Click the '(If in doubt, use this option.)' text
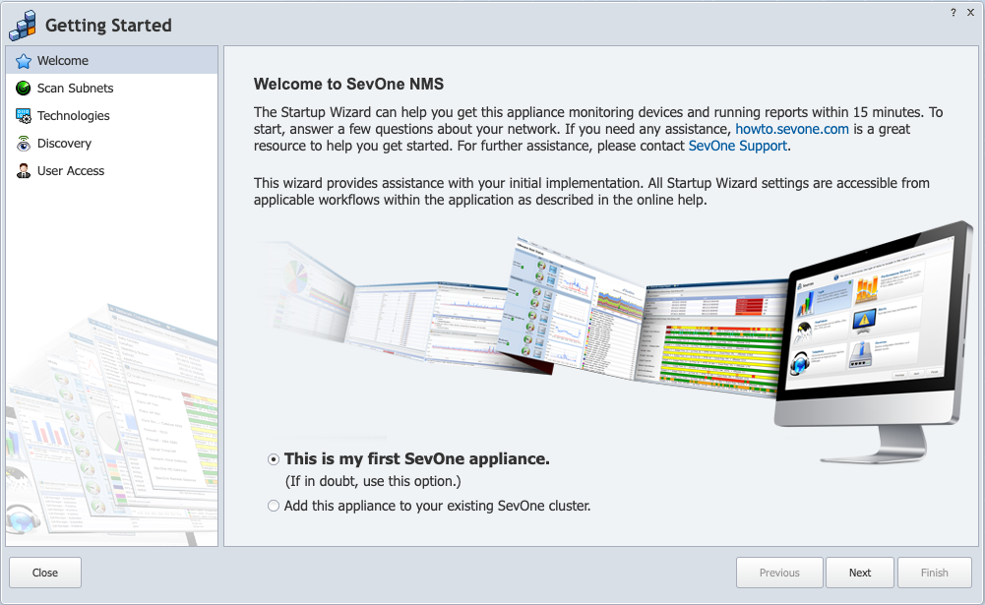The height and width of the screenshot is (605, 985). [373, 481]
